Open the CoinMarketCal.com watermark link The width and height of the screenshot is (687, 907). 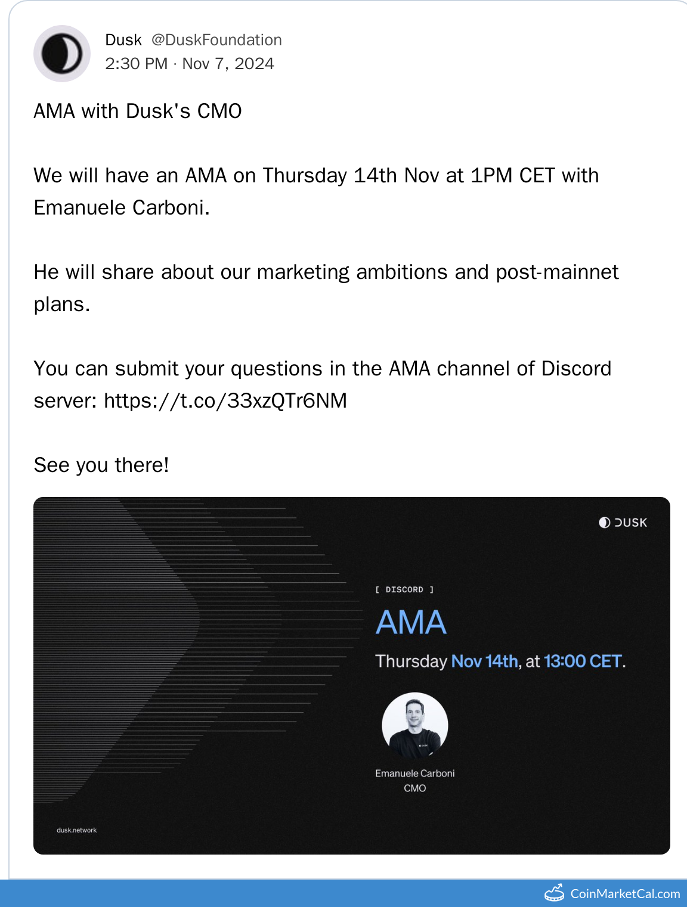click(x=625, y=894)
